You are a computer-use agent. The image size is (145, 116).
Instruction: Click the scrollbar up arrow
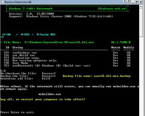click(x=141, y=7)
